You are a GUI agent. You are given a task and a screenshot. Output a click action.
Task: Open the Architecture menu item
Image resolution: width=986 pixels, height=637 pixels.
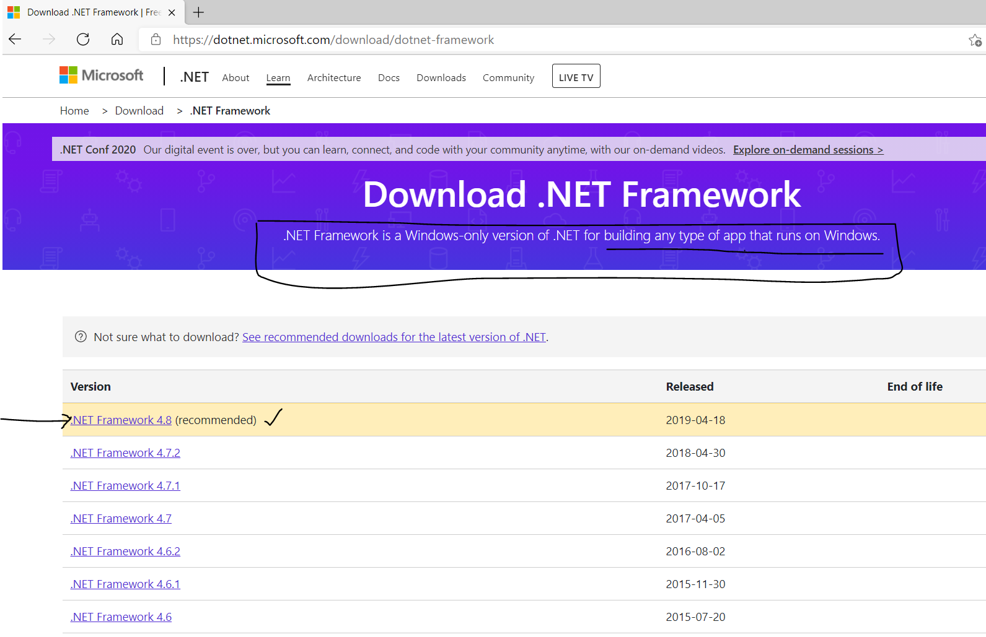tap(334, 77)
